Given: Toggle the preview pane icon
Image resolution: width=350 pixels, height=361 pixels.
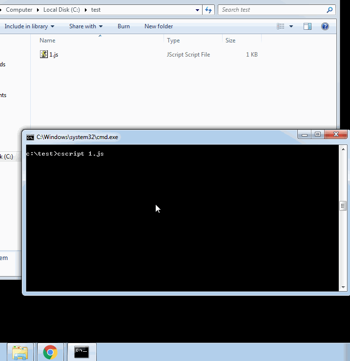Looking at the screenshot, I should [308, 26].
